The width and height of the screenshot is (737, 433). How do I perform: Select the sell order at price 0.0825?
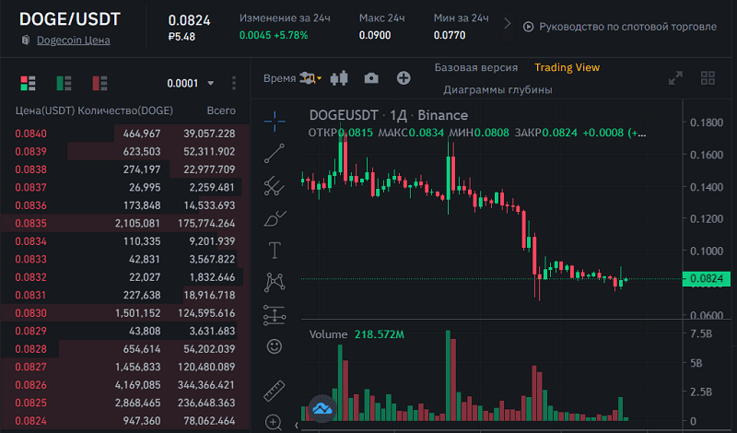(x=125, y=403)
